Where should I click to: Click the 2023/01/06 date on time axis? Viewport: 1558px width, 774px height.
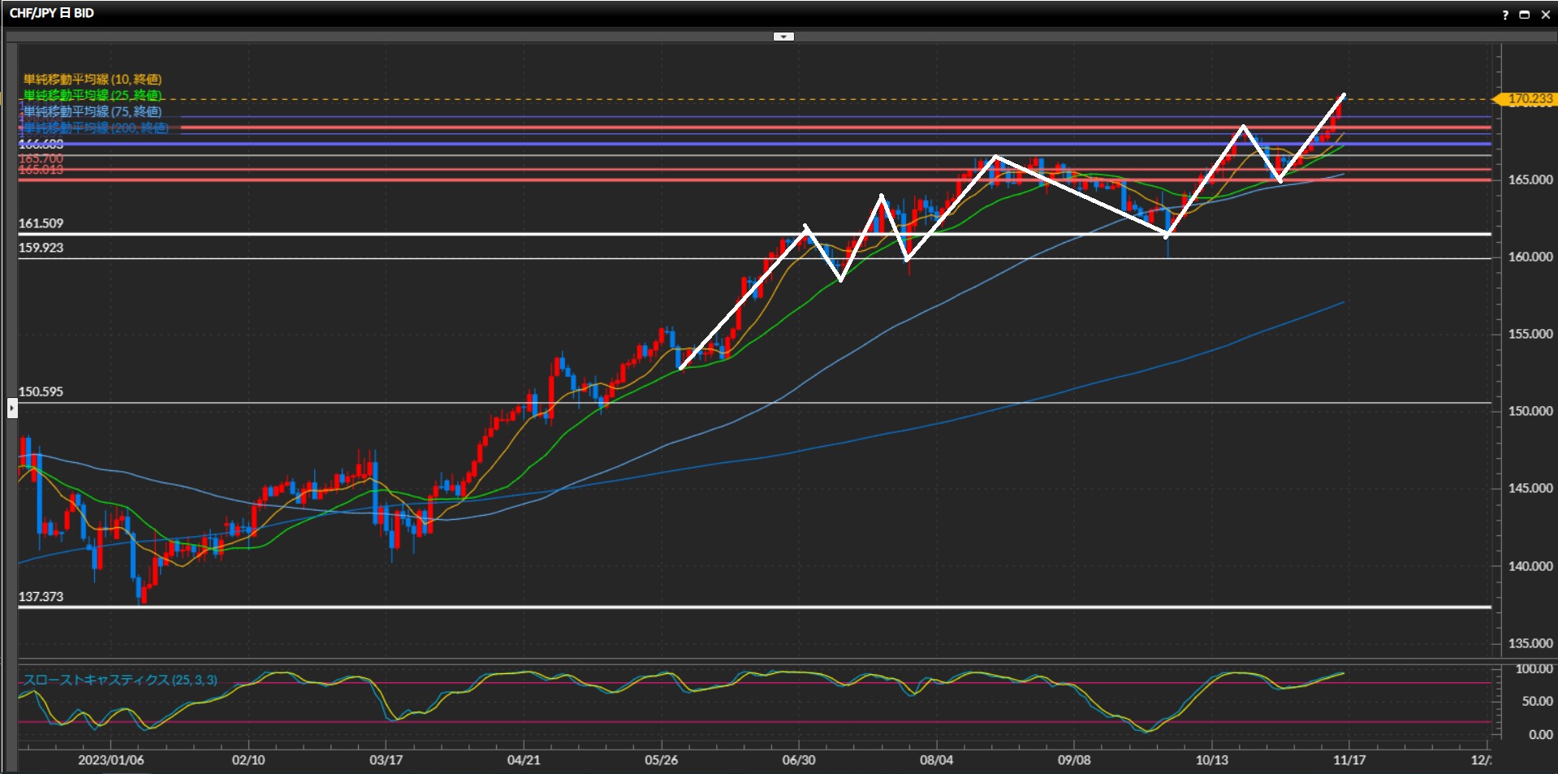[x=110, y=760]
